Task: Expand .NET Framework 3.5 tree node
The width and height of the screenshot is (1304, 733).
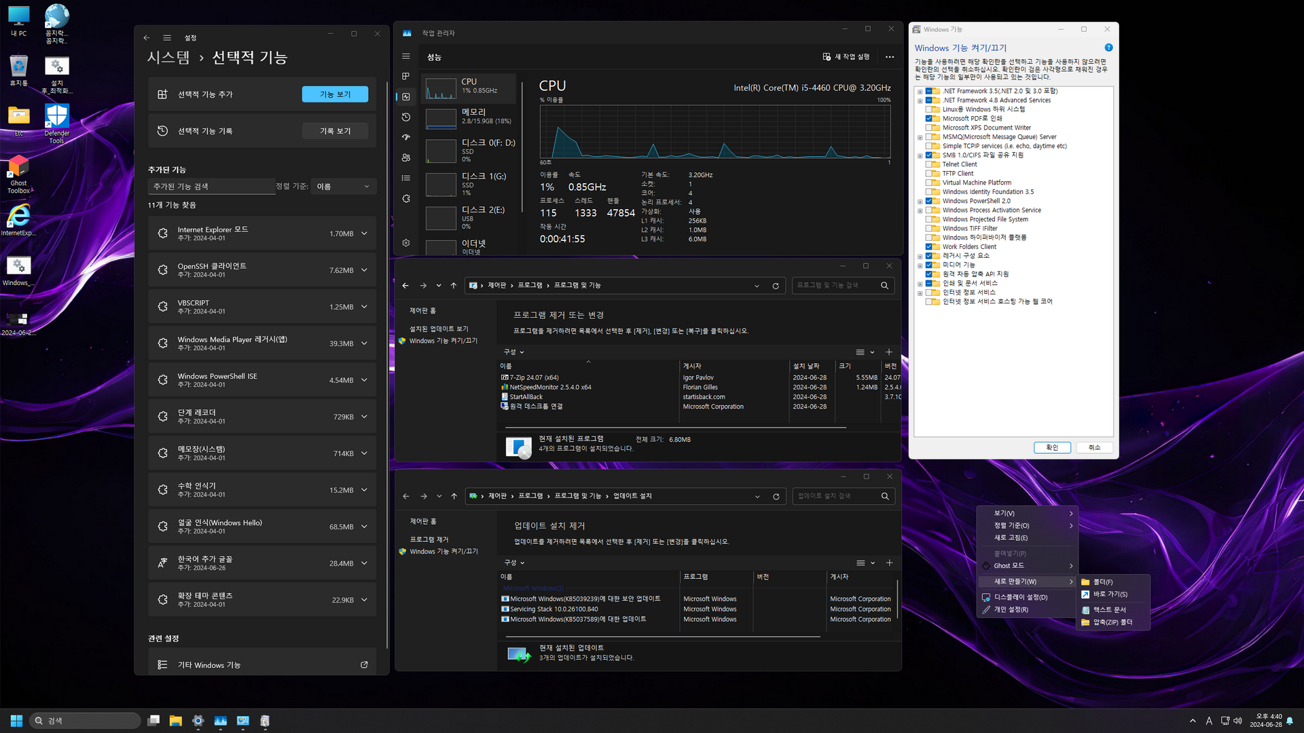Action: point(920,92)
